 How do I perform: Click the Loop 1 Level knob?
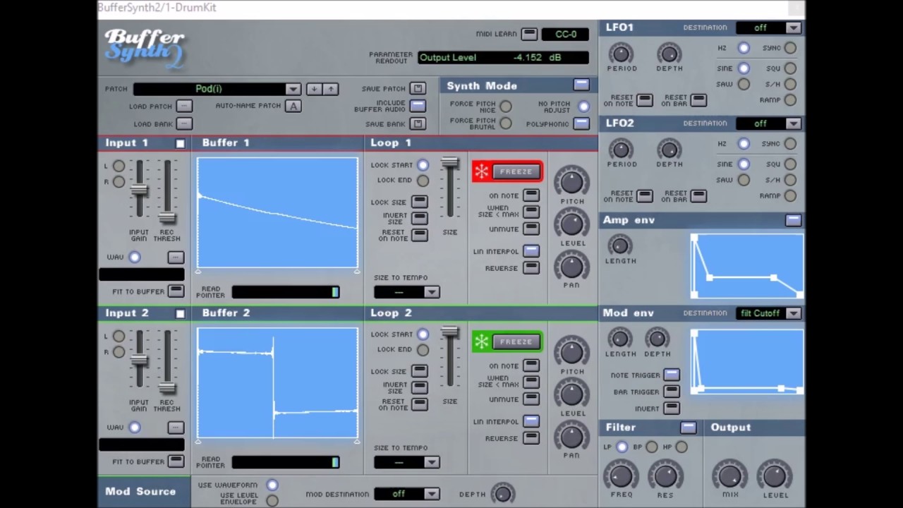click(571, 223)
